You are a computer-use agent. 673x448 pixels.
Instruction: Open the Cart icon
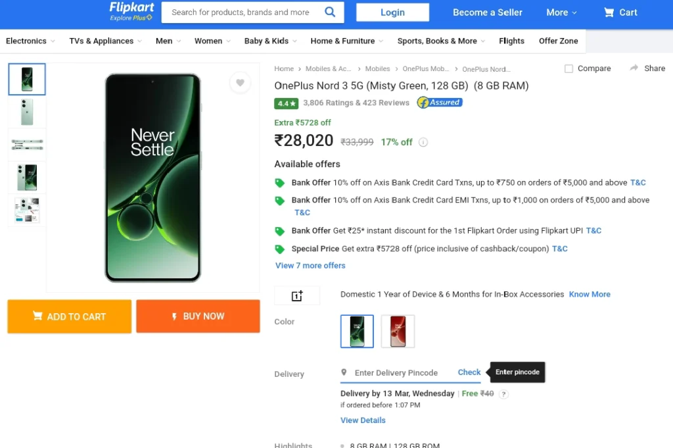tap(608, 12)
